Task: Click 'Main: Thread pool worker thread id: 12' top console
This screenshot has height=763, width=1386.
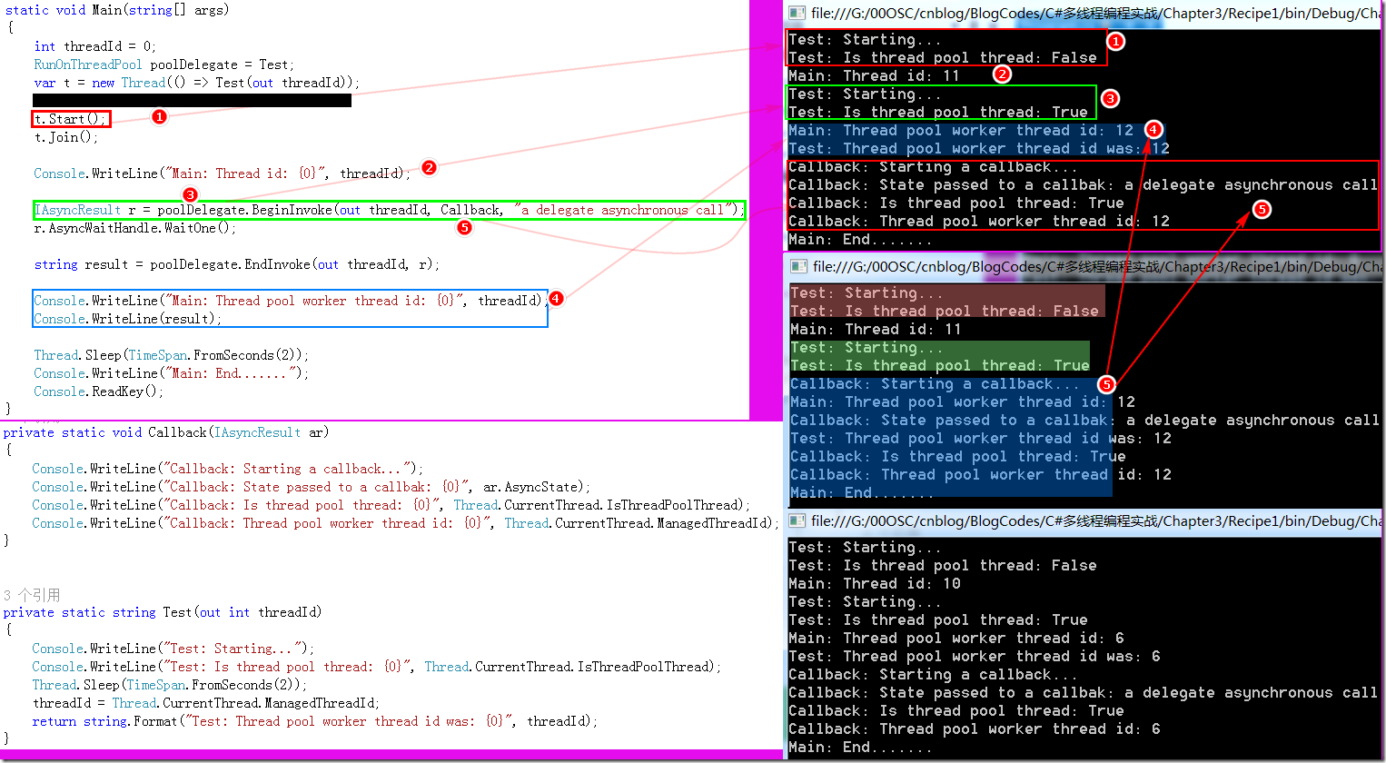Action: coord(961,131)
